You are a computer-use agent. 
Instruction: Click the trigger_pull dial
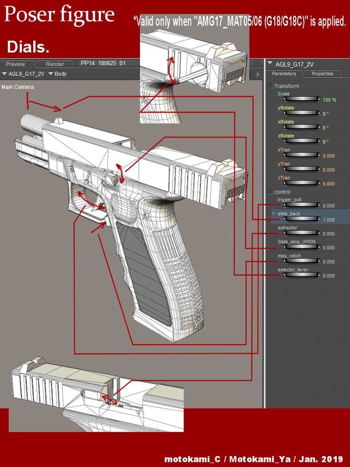pos(302,205)
